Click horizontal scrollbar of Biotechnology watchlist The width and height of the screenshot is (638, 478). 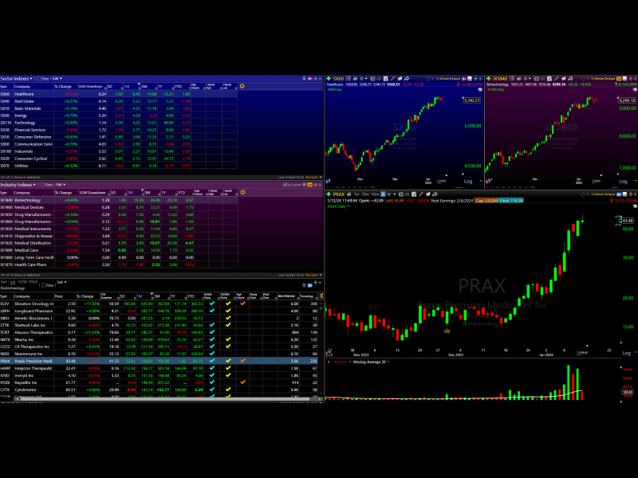[x=167, y=399]
